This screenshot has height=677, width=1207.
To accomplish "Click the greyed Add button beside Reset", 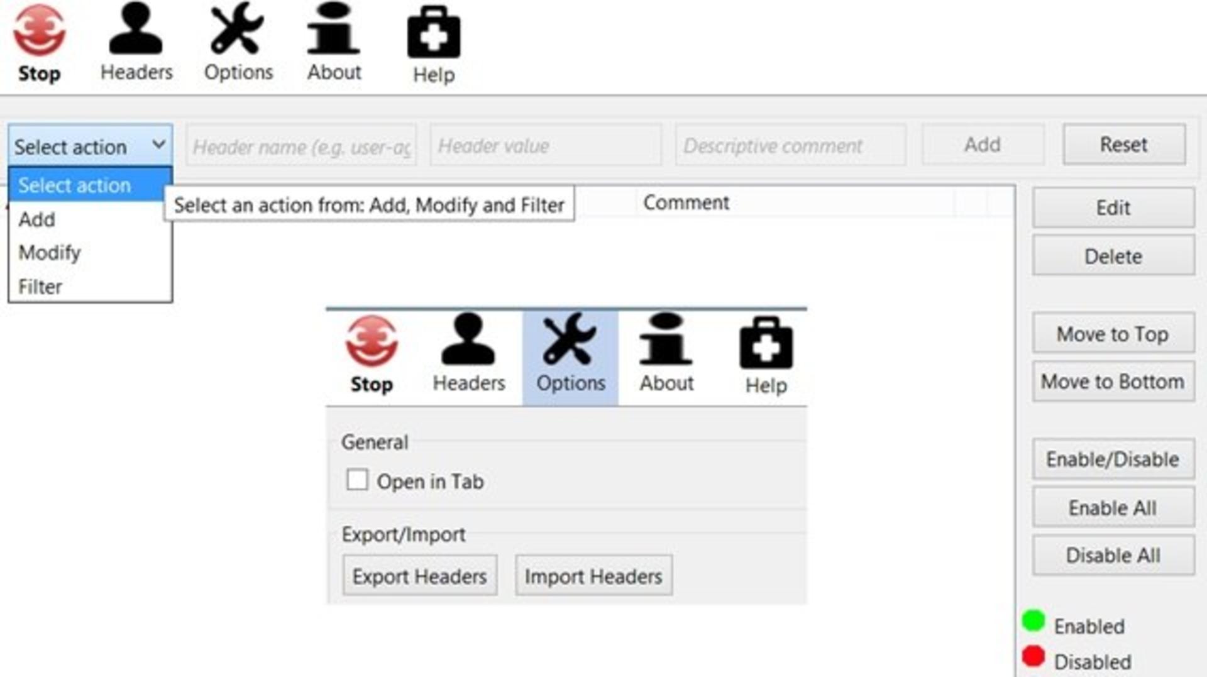I will coord(983,145).
